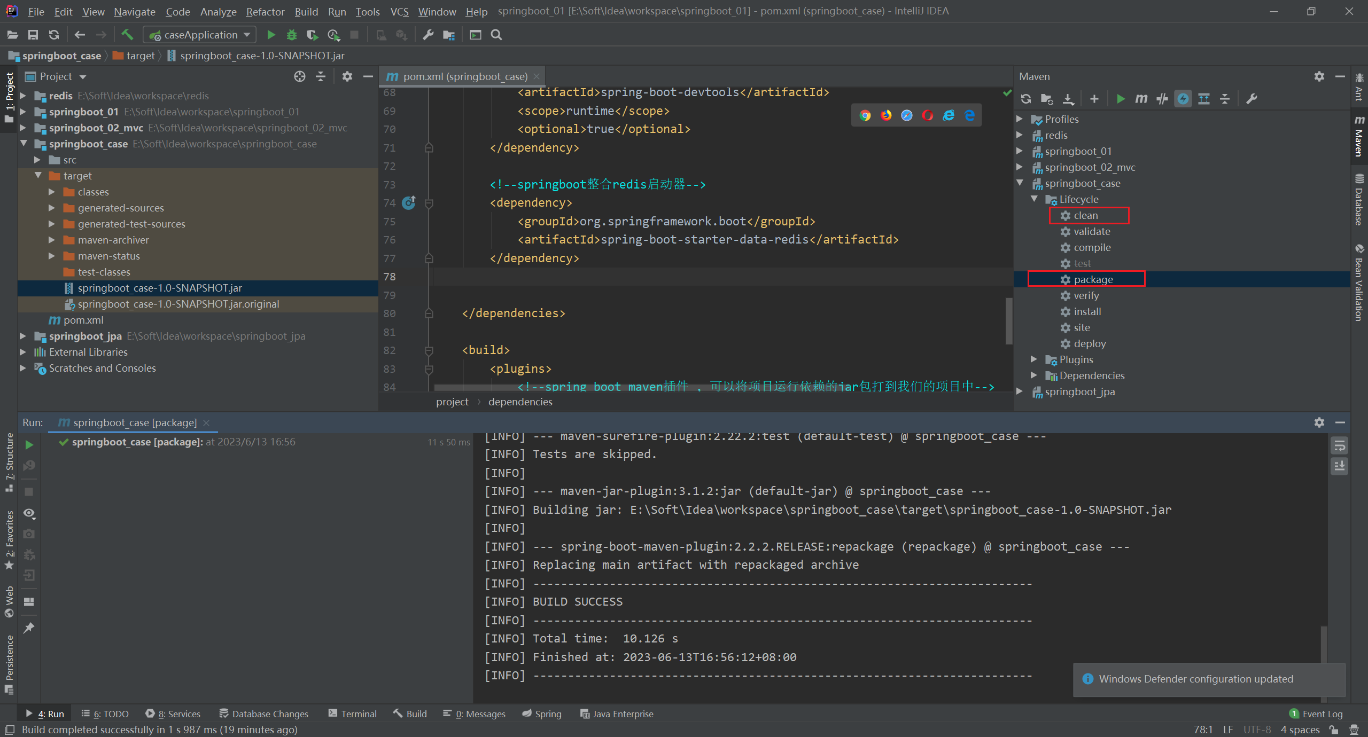Select Maven 'clean' lifecycle goal
Viewport: 1368px width, 737px height.
pos(1085,215)
